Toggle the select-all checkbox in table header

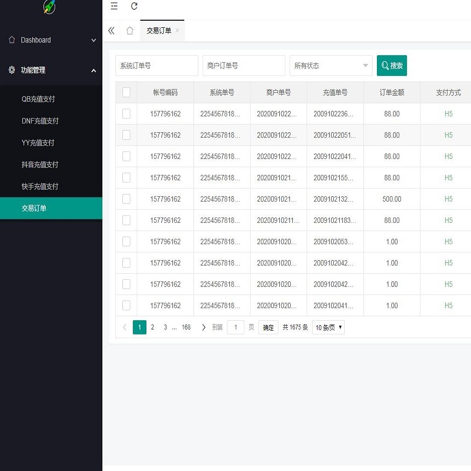[126, 92]
